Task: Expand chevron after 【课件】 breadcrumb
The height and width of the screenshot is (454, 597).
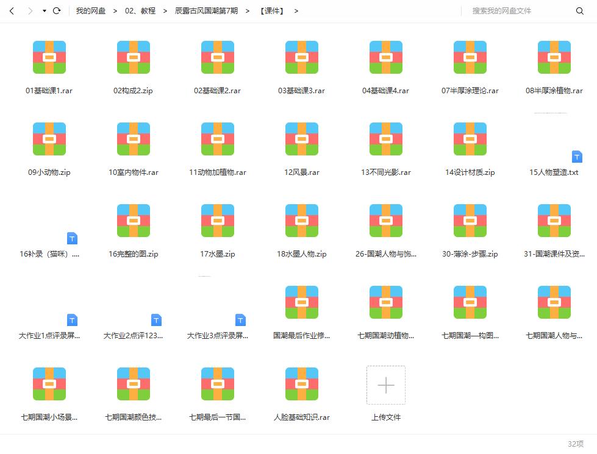Action: [x=296, y=11]
